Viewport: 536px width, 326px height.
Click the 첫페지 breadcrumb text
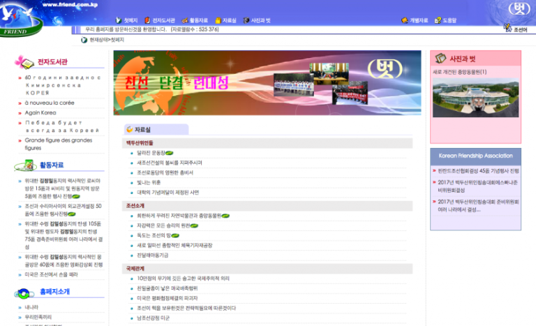(x=117, y=40)
